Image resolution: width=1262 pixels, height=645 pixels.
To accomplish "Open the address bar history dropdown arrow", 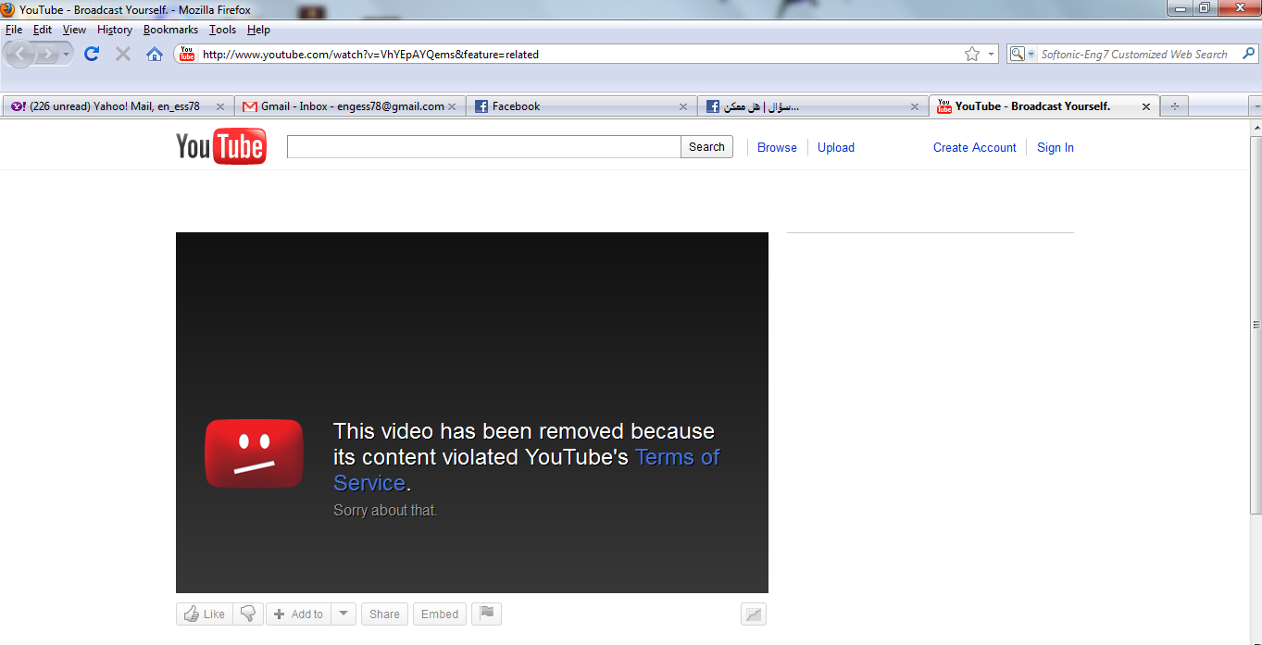I will pyautogui.click(x=992, y=54).
